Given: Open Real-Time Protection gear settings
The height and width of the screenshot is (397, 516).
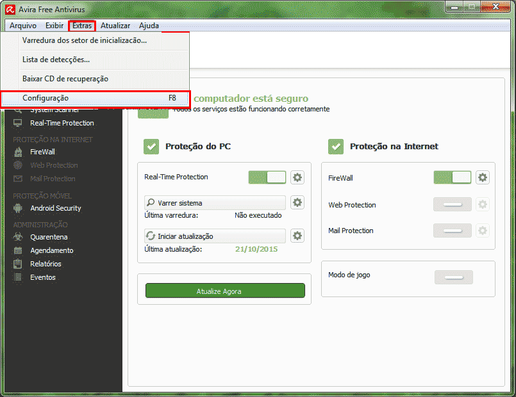Looking at the screenshot, I should point(297,177).
